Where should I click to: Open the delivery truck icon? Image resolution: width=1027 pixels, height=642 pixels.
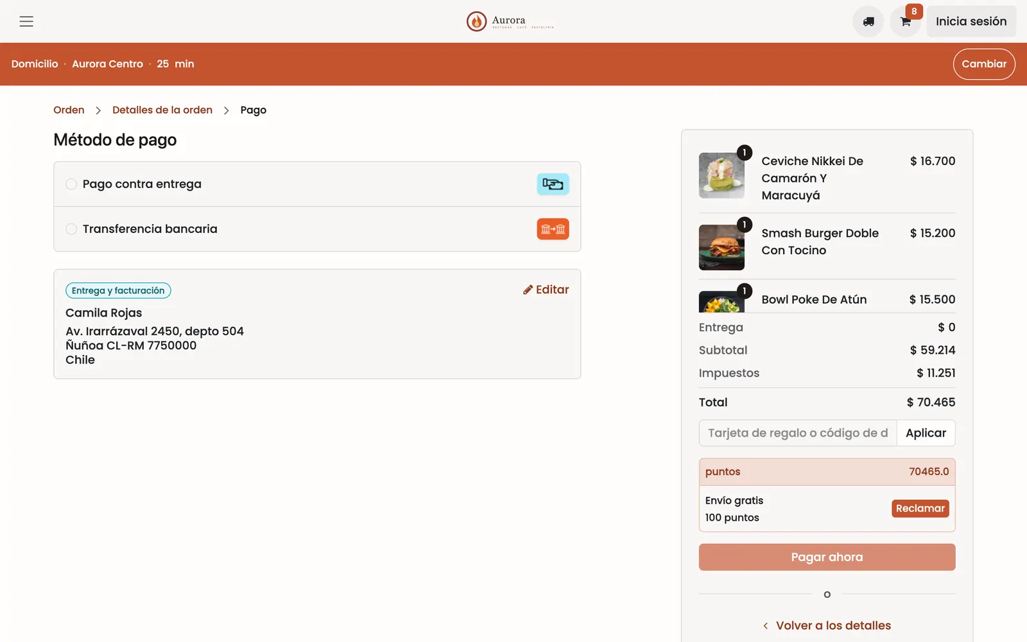point(868,21)
